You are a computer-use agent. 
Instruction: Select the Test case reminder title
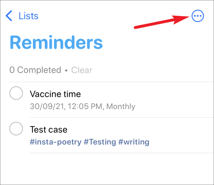click(x=48, y=129)
